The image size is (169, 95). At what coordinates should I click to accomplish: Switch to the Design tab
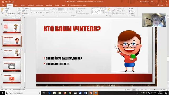point(22,5)
